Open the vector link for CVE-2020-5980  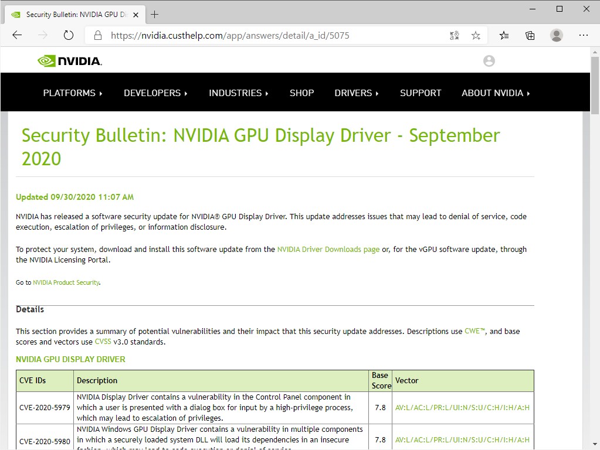point(462,439)
